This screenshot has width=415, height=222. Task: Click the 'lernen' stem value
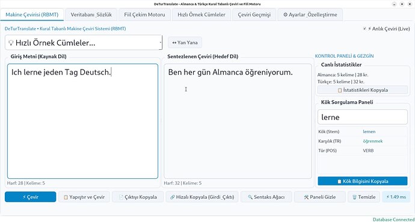369,131
